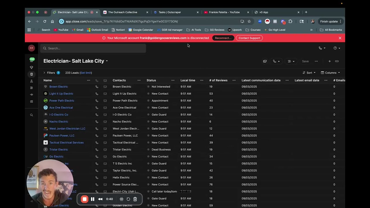Click the Latest communication date column header
This screenshot has height=208, width=370.
pyautogui.click(x=261, y=80)
